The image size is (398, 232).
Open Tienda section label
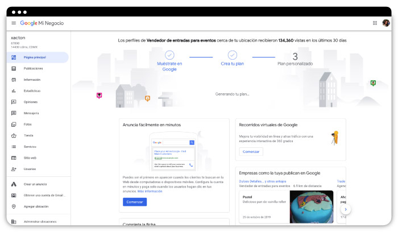tap(28, 135)
